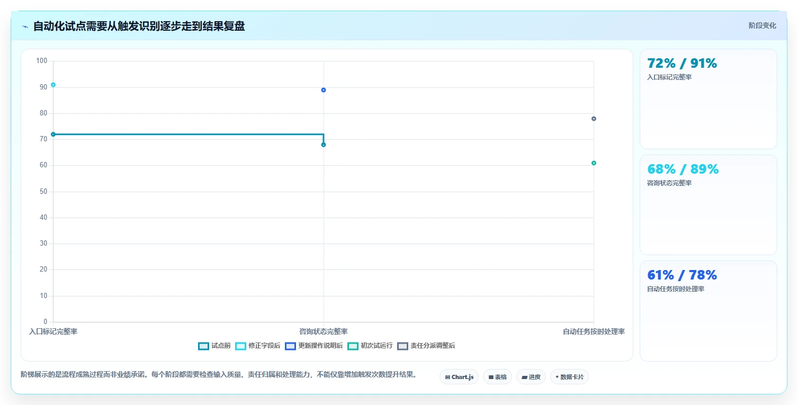Click the 数据卡片 tag chip
The height and width of the screenshot is (405, 798).
[x=569, y=377]
